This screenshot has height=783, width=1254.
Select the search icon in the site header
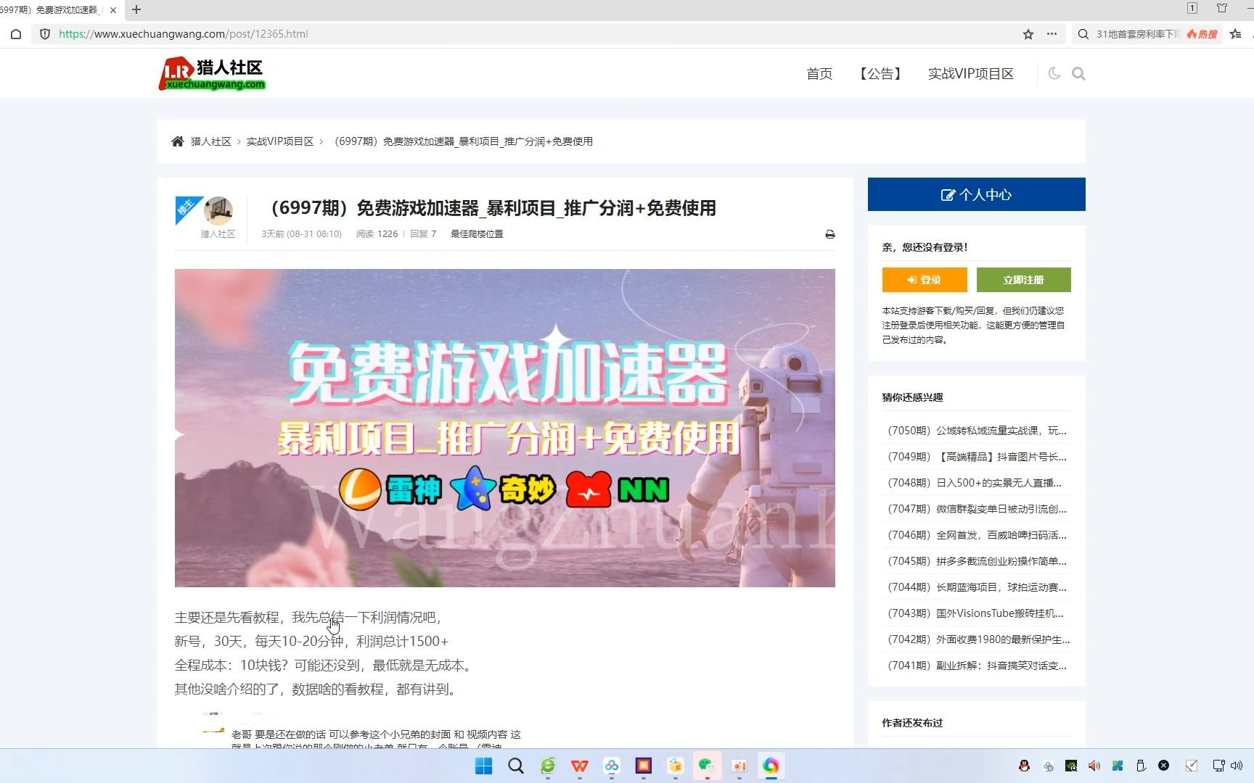coord(1078,73)
